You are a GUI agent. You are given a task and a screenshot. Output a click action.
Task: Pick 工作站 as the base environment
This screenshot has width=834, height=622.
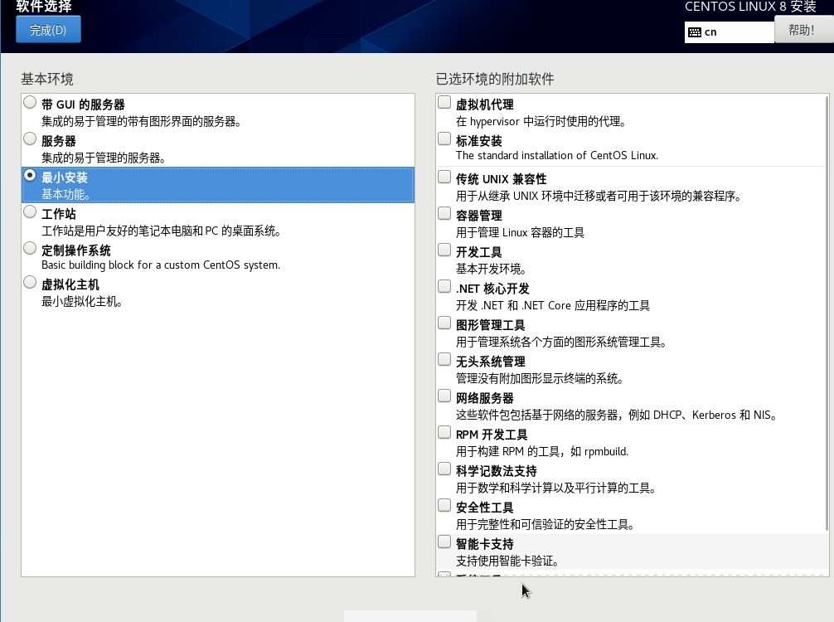31,212
